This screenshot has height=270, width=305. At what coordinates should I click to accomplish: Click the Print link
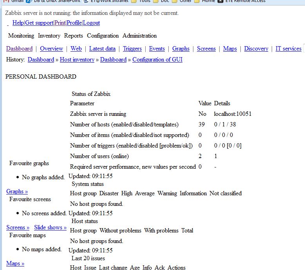point(60,23)
